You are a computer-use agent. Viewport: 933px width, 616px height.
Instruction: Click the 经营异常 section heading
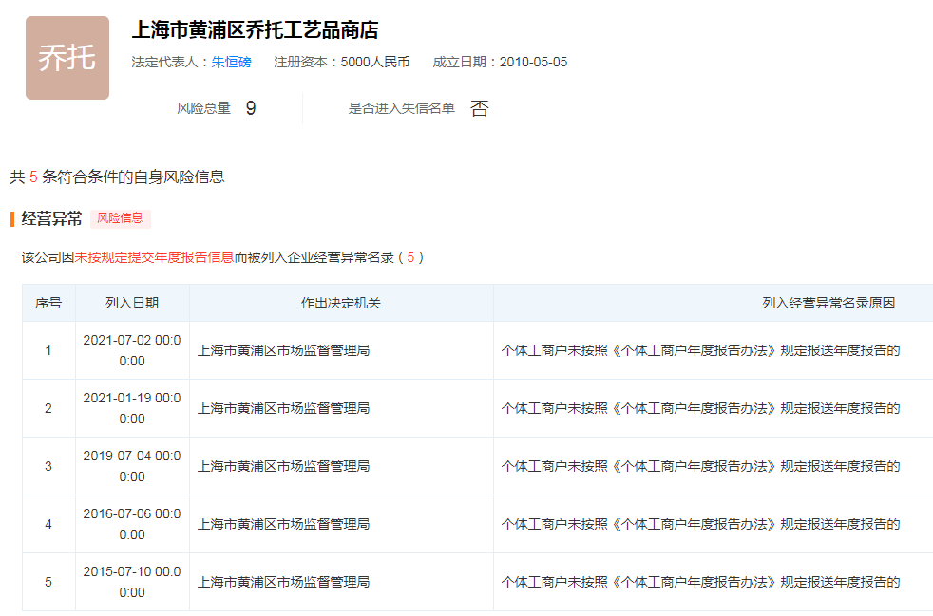(51, 219)
